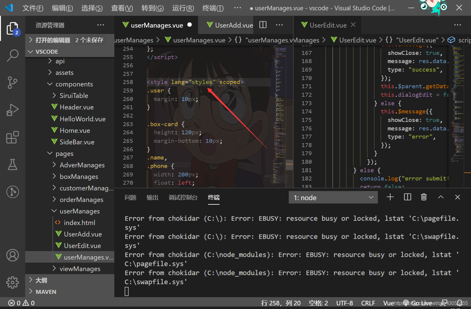Click the CRLF line ending indicator
This screenshot has width=471, height=309.
click(x=368, y=303)
